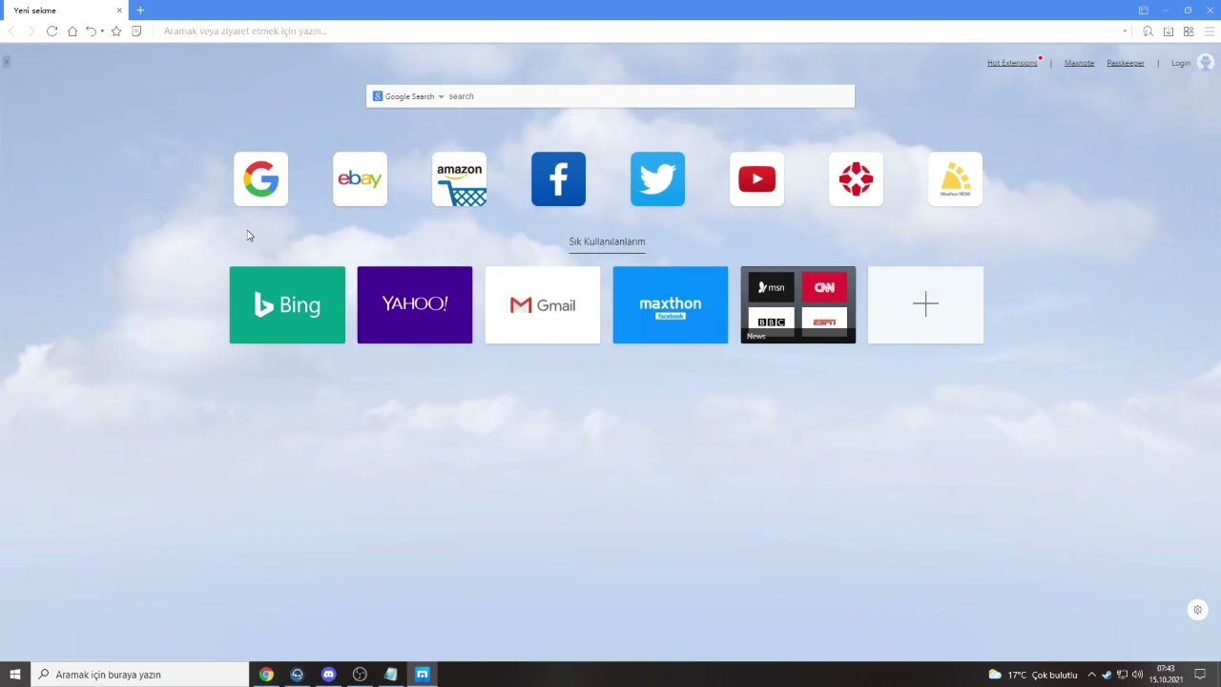Open the eBay shortcut icon
1221x687 pixels.
360,178
